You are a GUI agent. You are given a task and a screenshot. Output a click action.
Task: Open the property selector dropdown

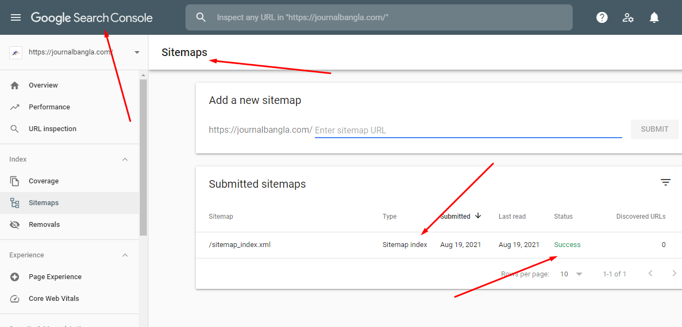(x=137, y=52)
